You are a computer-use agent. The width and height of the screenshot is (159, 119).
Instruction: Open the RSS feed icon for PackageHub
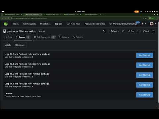[x=104, y=31]
